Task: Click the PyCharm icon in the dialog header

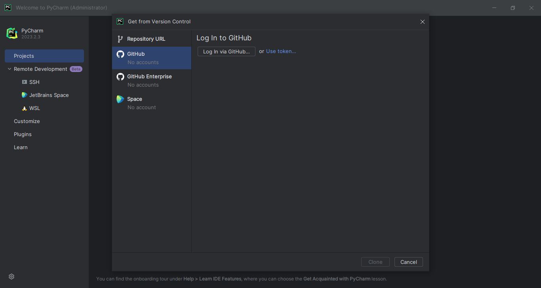Action: click(x=120, y=21)
